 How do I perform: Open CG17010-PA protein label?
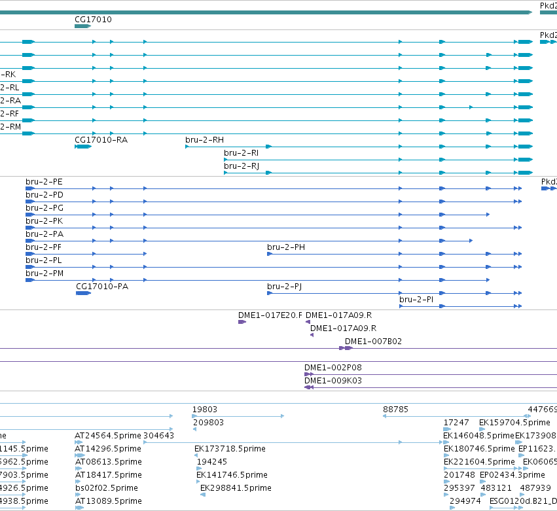102,287
